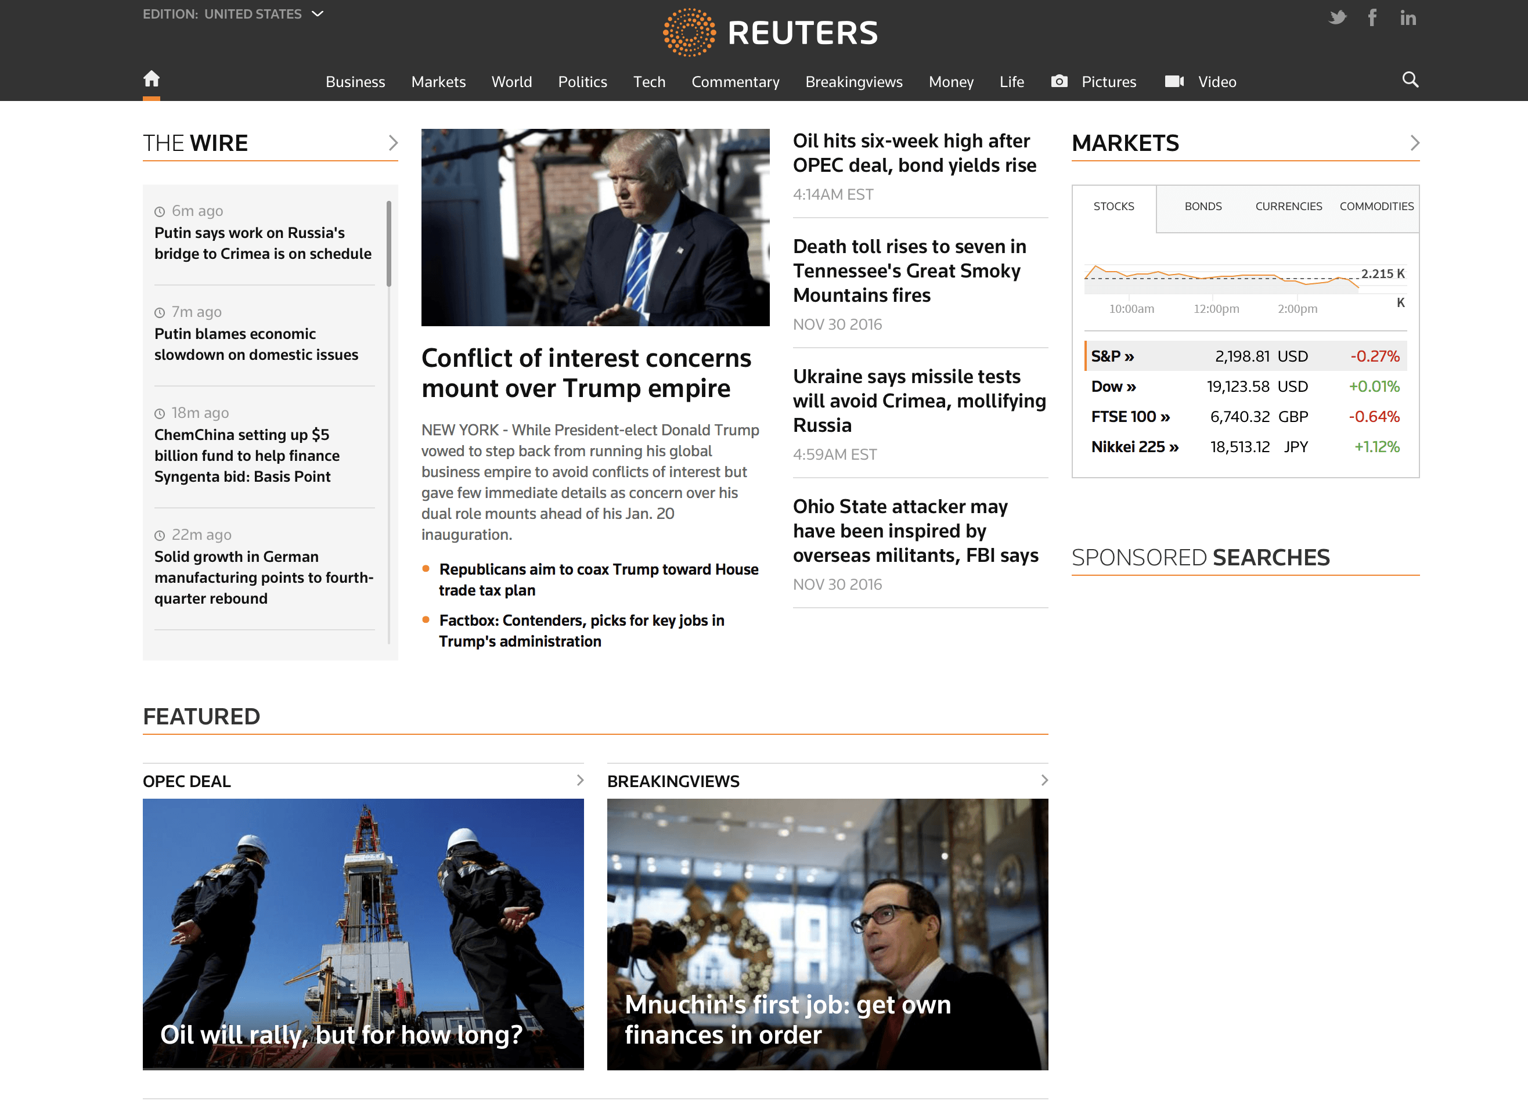Open the Life section

(1011, 81)
